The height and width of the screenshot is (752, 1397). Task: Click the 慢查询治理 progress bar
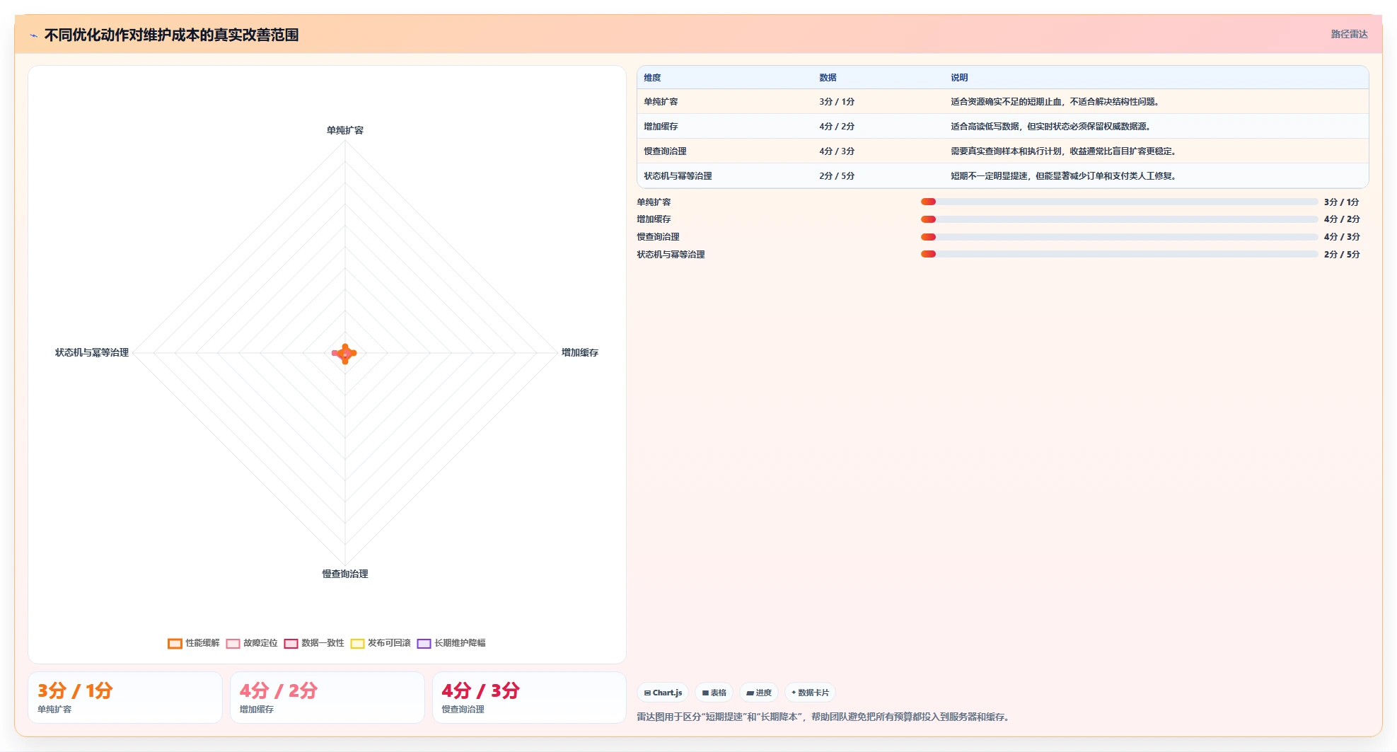point(1119,237)
